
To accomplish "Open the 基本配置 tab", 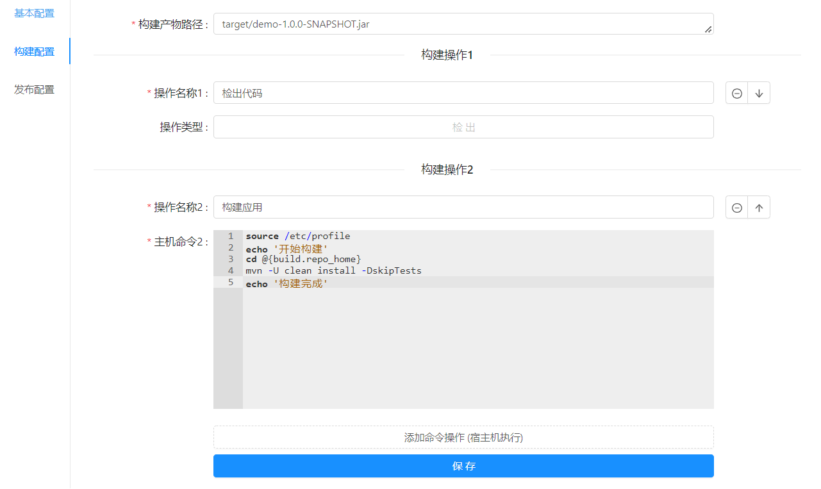I will pyautogui.click(x=35, y=13).
